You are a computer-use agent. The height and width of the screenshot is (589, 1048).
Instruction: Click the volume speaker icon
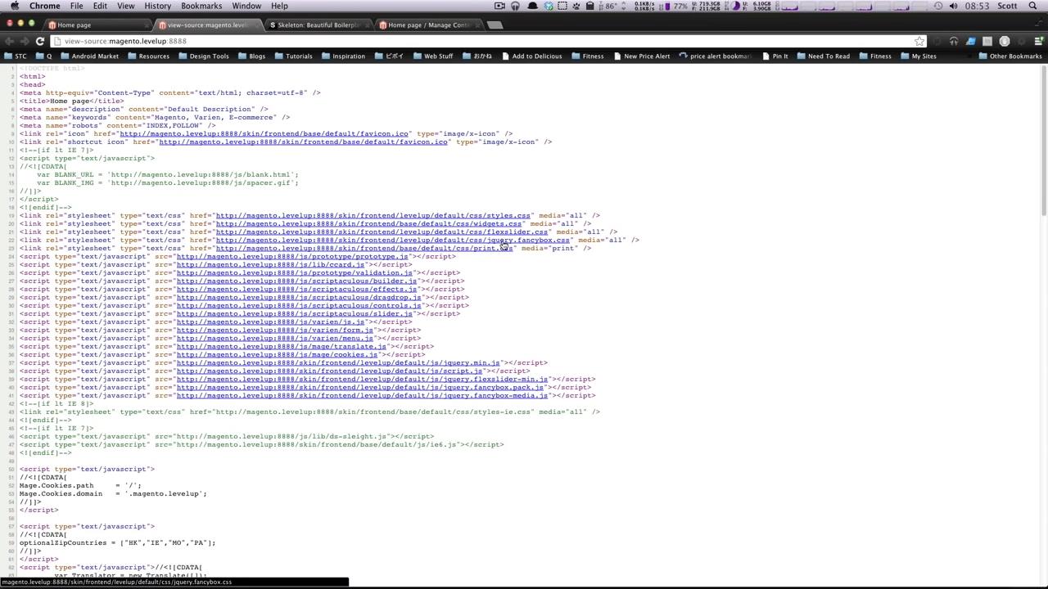click(x=953, y=6)
